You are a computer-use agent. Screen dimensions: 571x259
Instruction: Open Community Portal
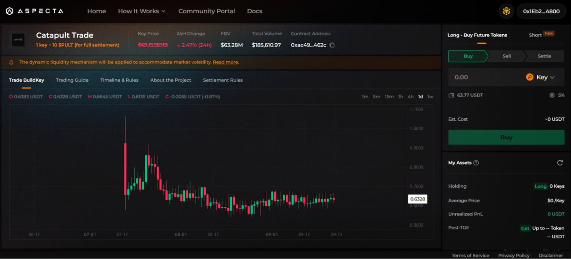(x=207, y=11)
